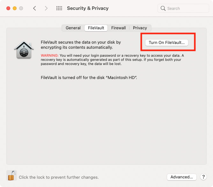
Task: Click Turn On FileVault button
Action: (x=167, y=43)
